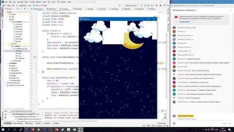Open PowerPoint from the taskbar
The width and height of the screenshot is (234, 132).
click(57, 129)
